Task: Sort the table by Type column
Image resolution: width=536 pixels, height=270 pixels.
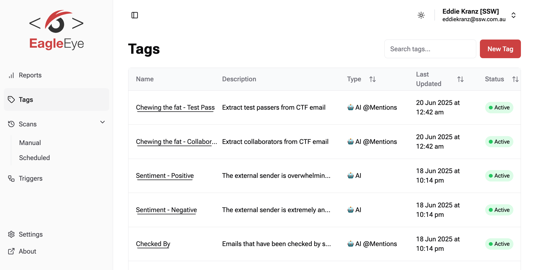Action: click(372, 79)
